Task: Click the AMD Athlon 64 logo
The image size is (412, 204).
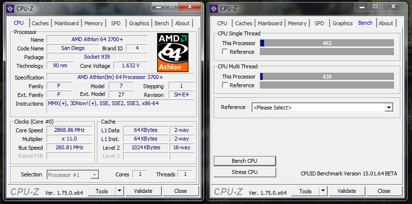Action: click(x=173, y=52)
